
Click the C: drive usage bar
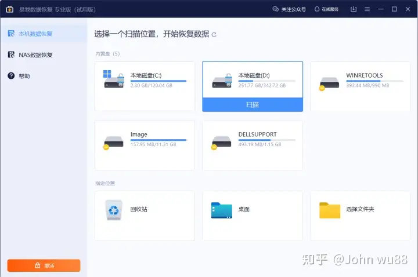(158, 81)
